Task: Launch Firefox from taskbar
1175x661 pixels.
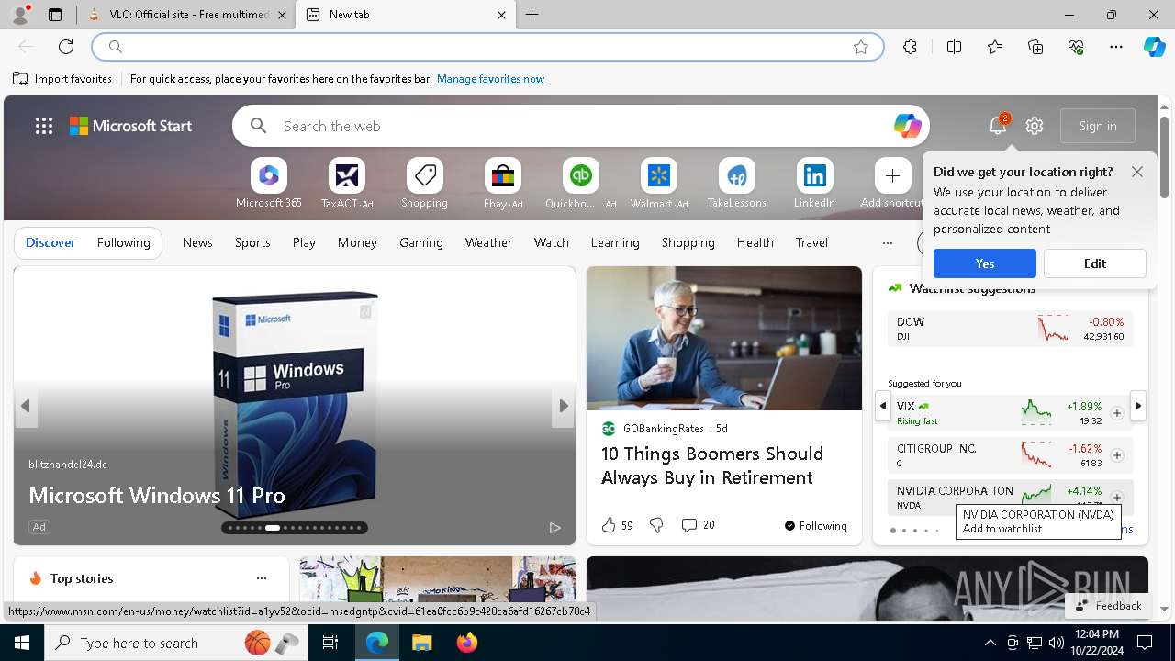Action: click(467, 643)
